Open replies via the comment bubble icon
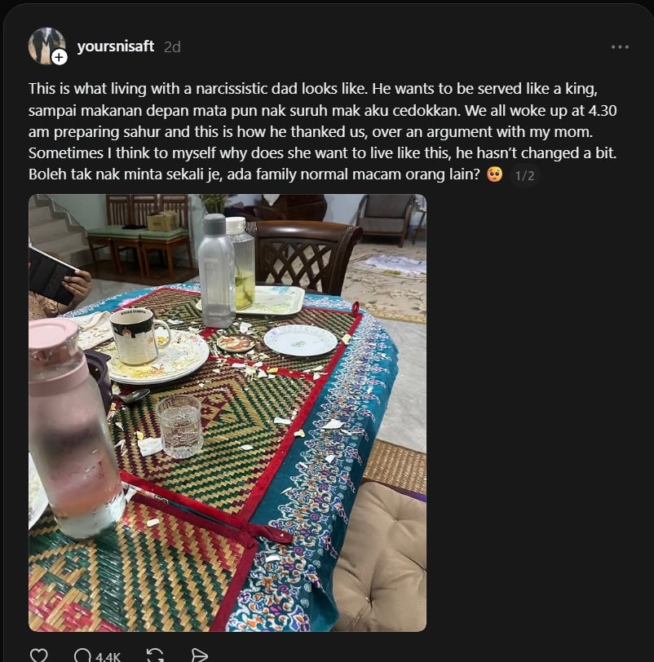 82,655
